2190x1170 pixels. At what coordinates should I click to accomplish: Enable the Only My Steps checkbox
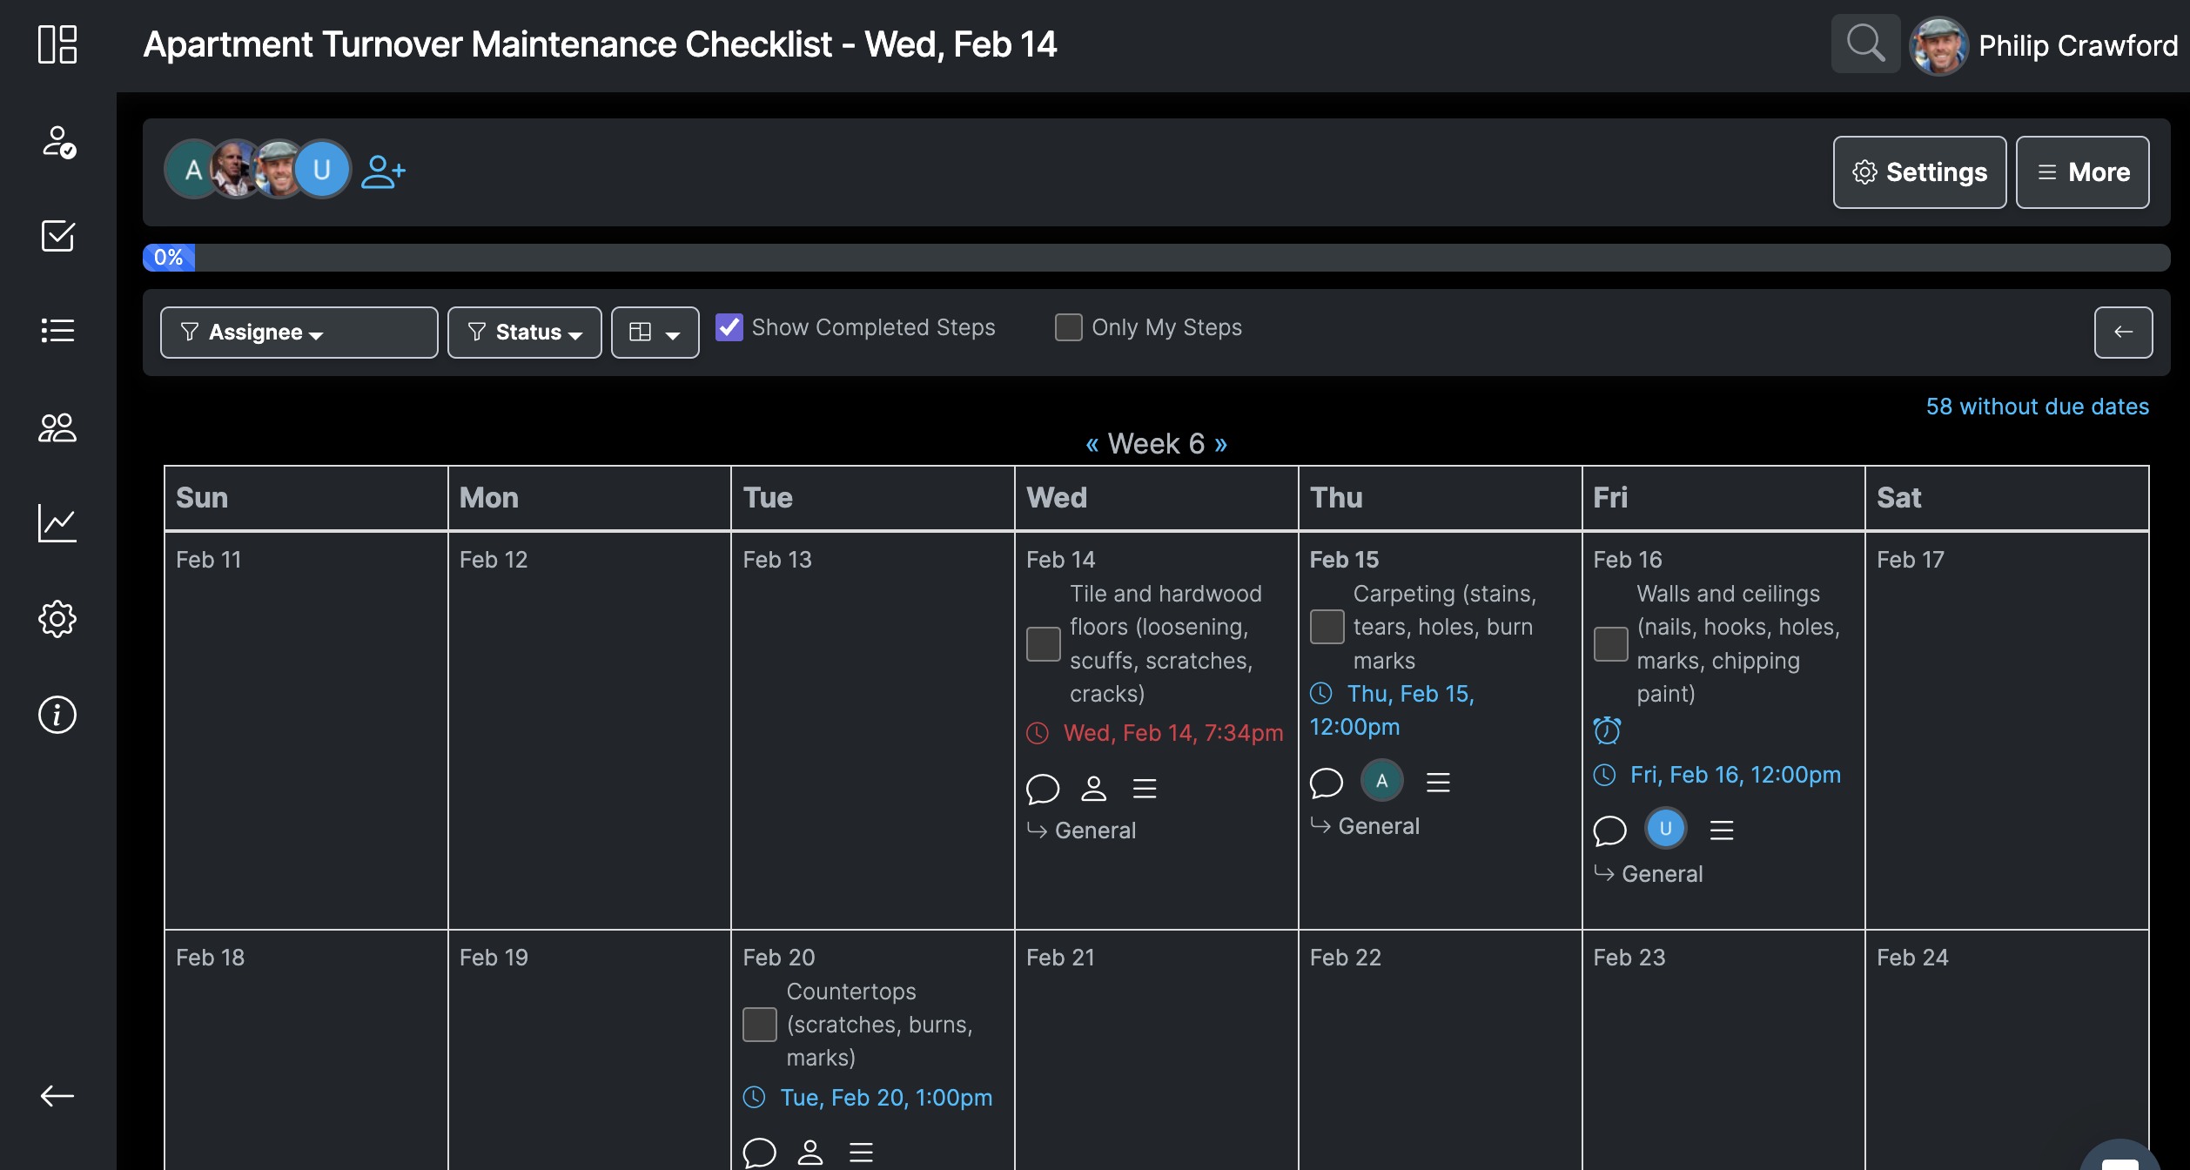[x=1069, y=327]
